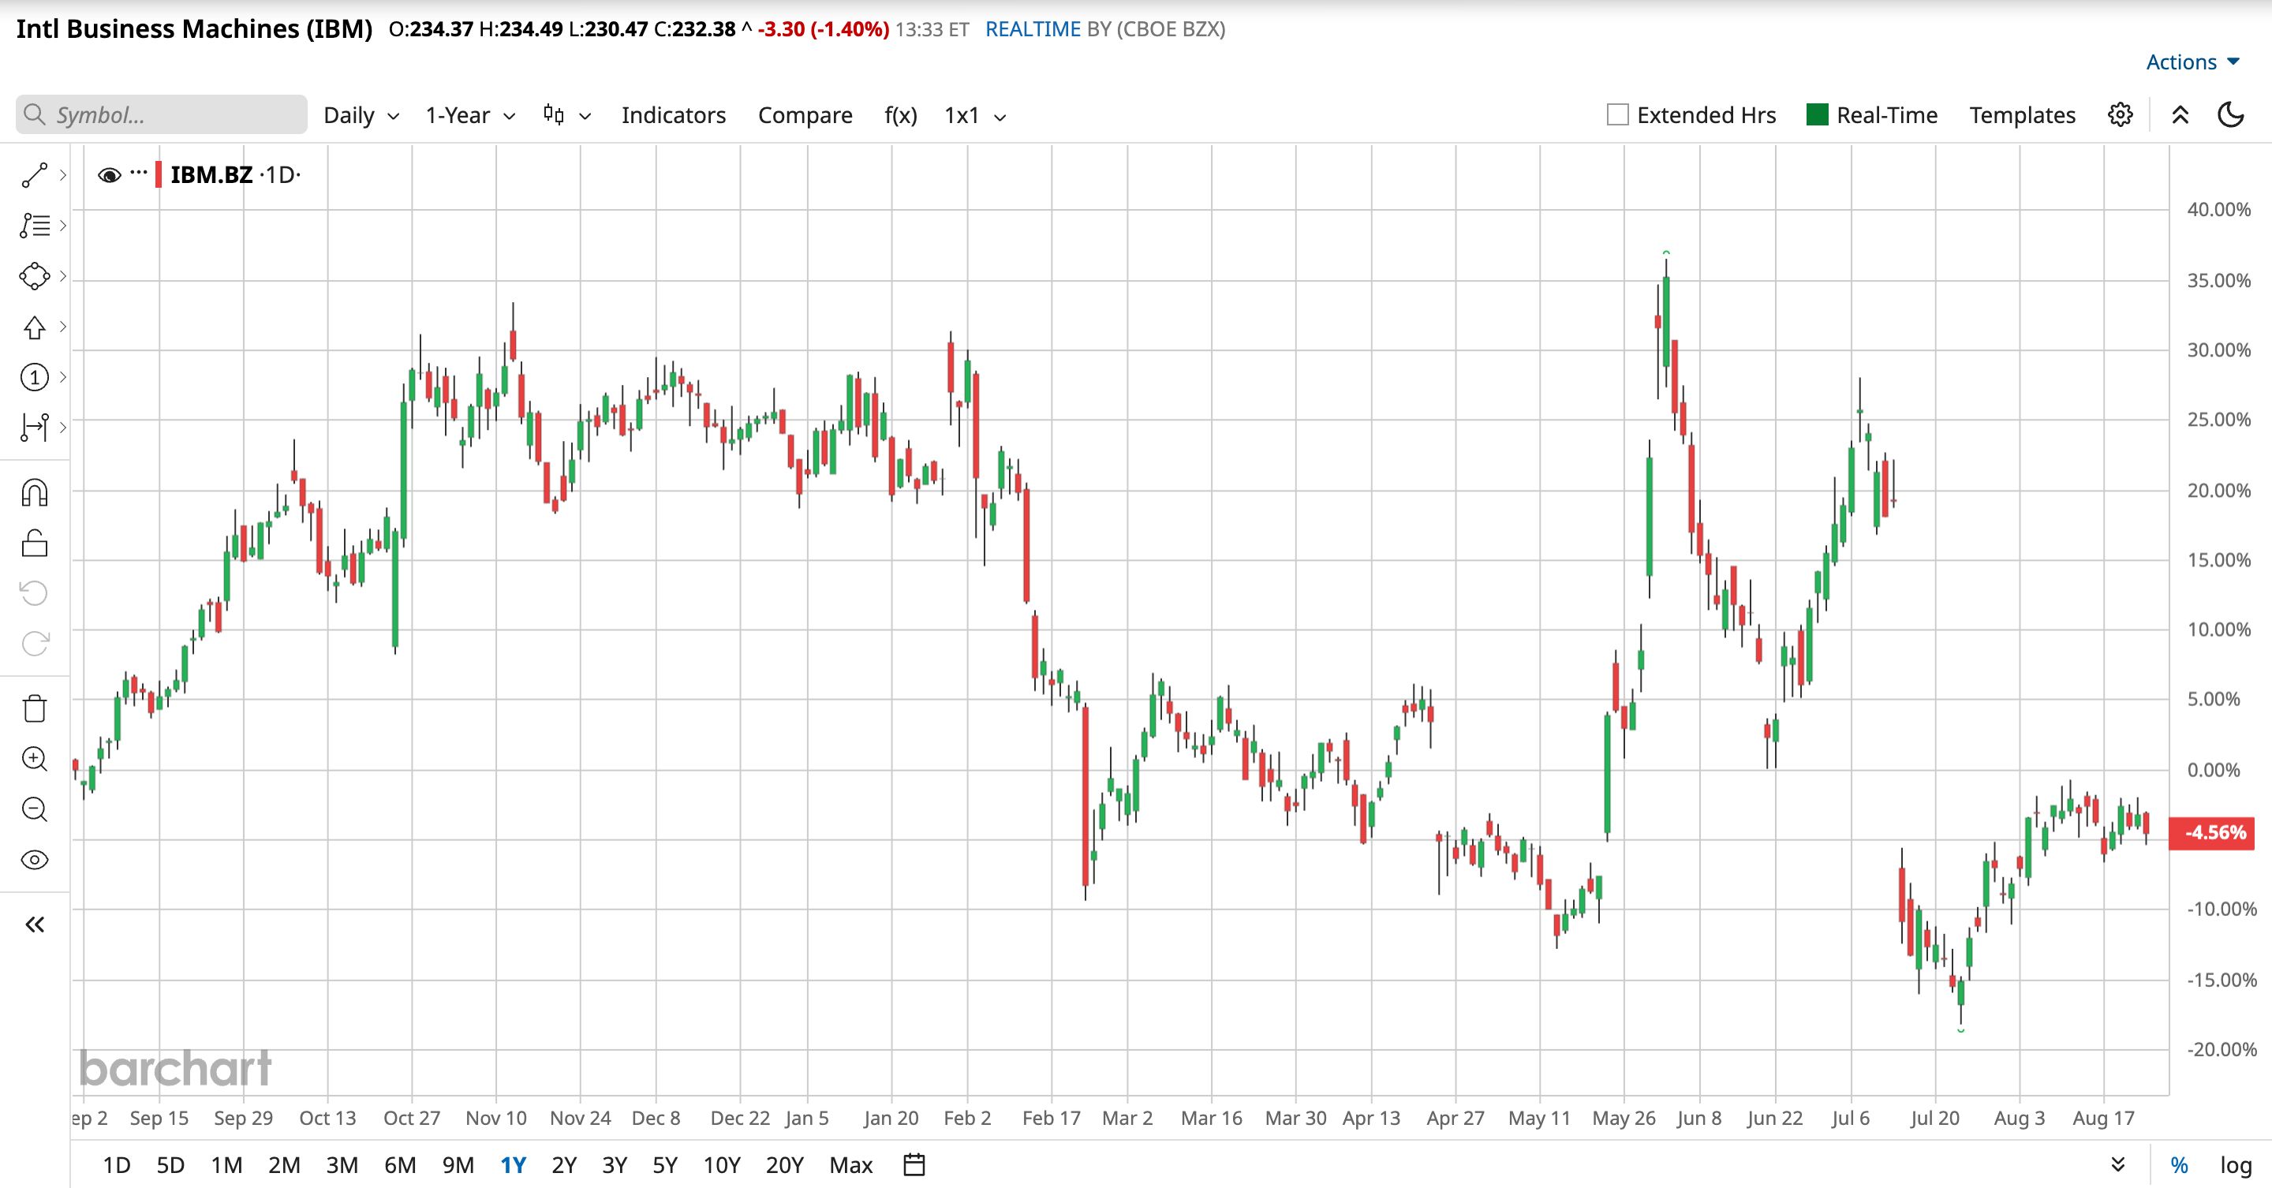Expand the bottom double-chevron down panel
The width and height of the screenshot is (2272, 1188).
2117,1165
